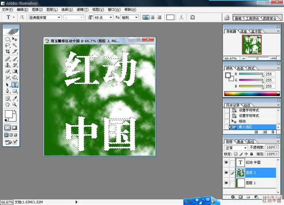Select the Gradient tool
284x205 pixels.
pyautogui.click(x=15, y=71)
